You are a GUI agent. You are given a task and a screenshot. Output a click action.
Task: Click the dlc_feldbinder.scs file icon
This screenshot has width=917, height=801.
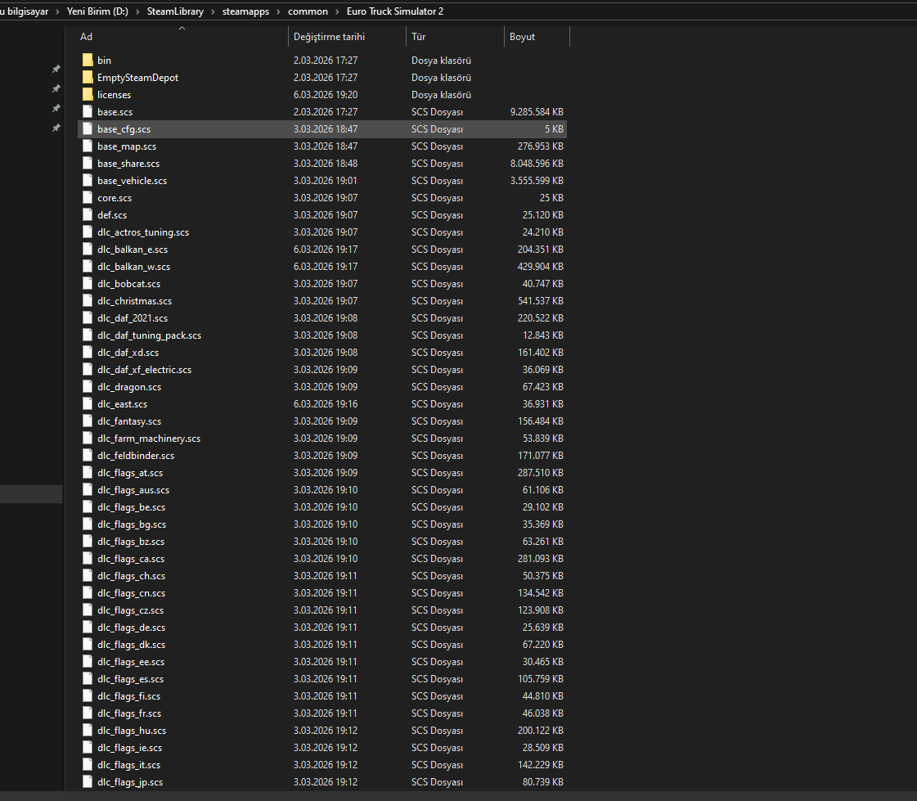88,455
